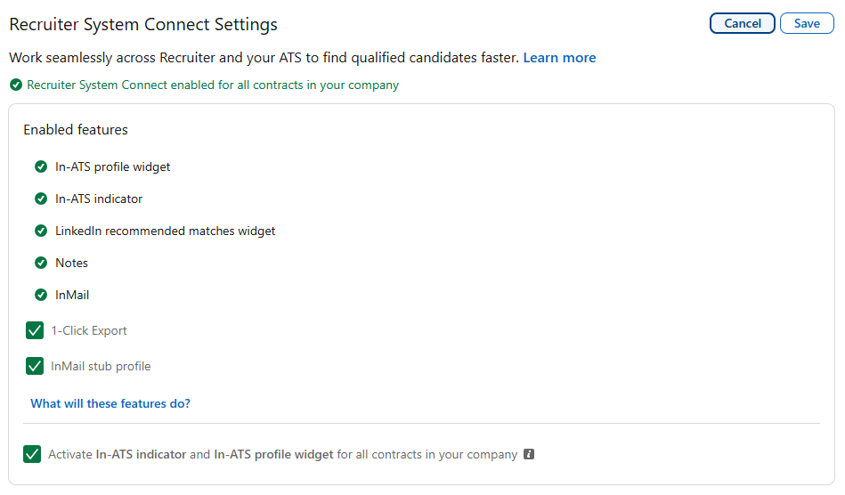Viewport: 845px width, 495px height.
Task: Click the LinkedIn recommended matches widget label
Action: coord(166,231)
